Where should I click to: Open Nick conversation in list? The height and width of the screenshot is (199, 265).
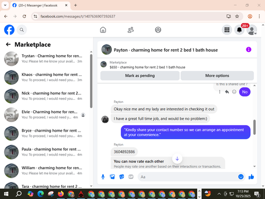click(45, 96)
